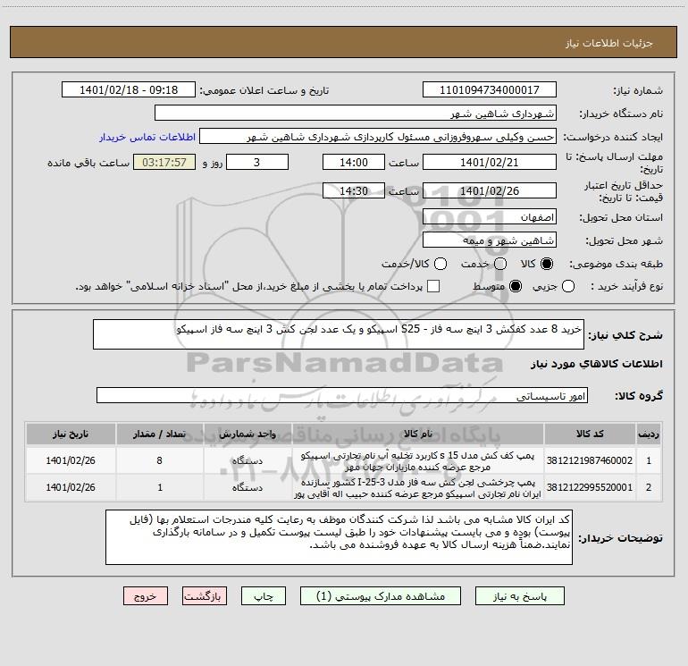The image size is (688, 666).
Task: Click the goods group field امور تاسیساتی
Action: pyautogui.click(x=342, y=395)
